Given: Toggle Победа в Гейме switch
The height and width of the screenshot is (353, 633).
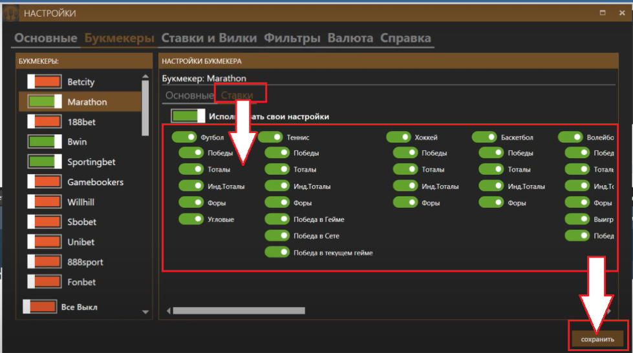Looking at the screenshot, I should tap(277, 219).
